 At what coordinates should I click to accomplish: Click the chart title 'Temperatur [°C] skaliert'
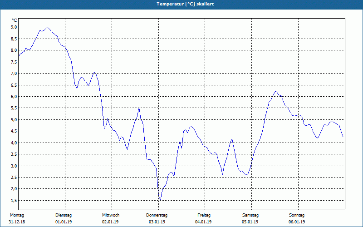[x=185, y=4]
